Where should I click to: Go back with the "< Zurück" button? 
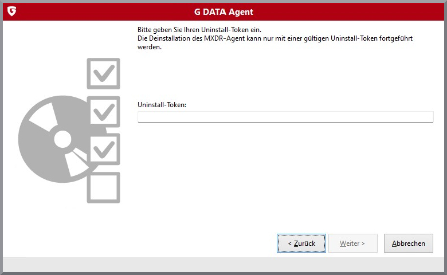301,243
